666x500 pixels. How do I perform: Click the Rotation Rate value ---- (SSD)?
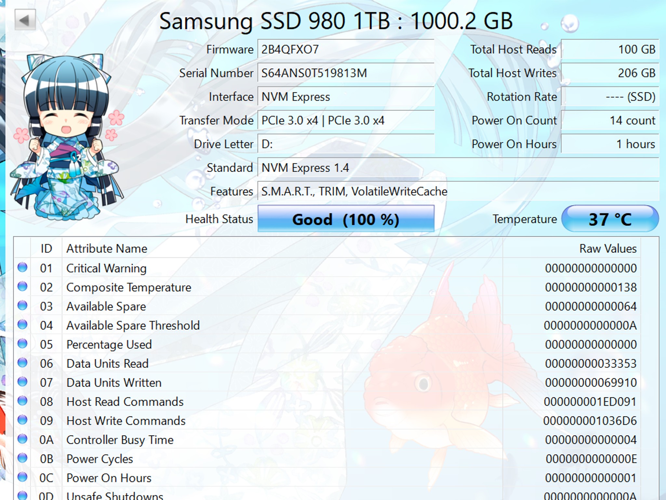click(x=610, y=97)
